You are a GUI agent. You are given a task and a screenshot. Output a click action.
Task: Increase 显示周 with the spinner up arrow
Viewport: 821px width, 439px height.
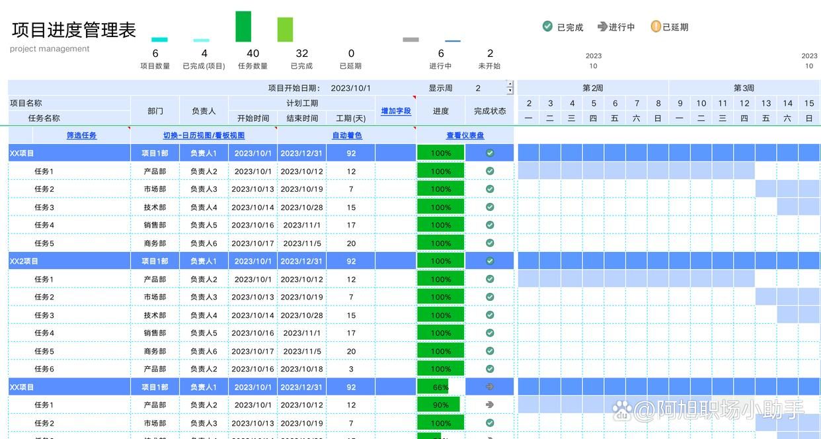click(x=510, y=84)
